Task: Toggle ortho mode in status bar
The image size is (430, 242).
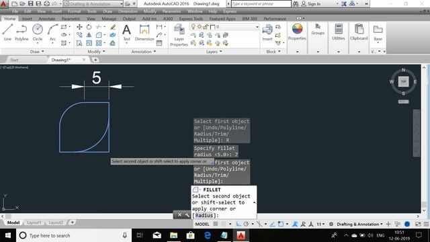Action: 239,224
